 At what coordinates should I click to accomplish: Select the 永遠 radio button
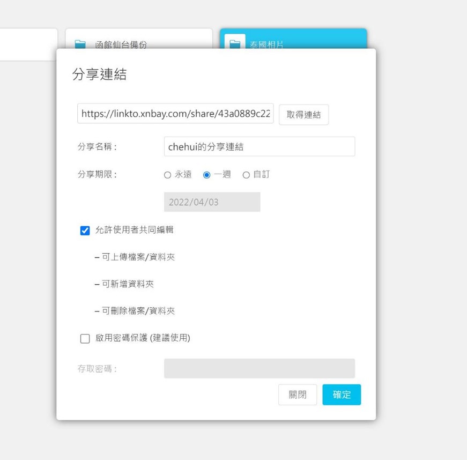click(168, 175)
